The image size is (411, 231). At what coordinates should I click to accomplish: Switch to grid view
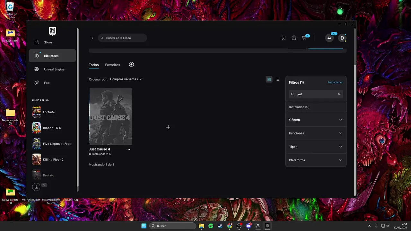click(x=269, y=79)
